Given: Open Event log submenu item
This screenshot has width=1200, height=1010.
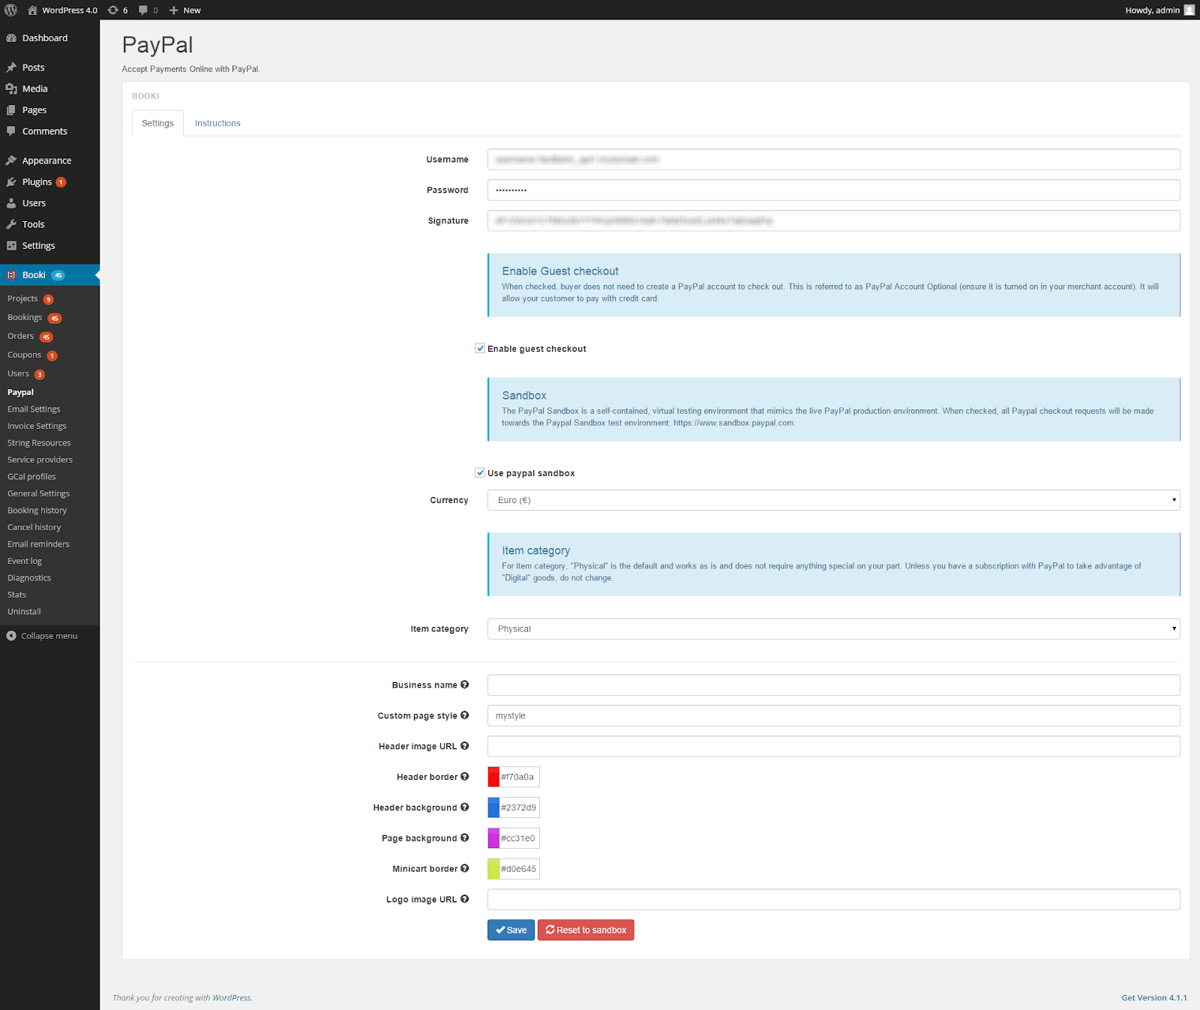Looking at the screenshot, I should click(x=25, y=561).
